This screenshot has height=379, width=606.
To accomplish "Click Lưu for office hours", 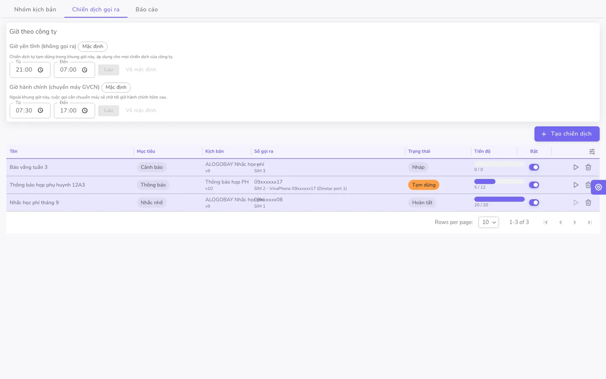I will (109, 111).
